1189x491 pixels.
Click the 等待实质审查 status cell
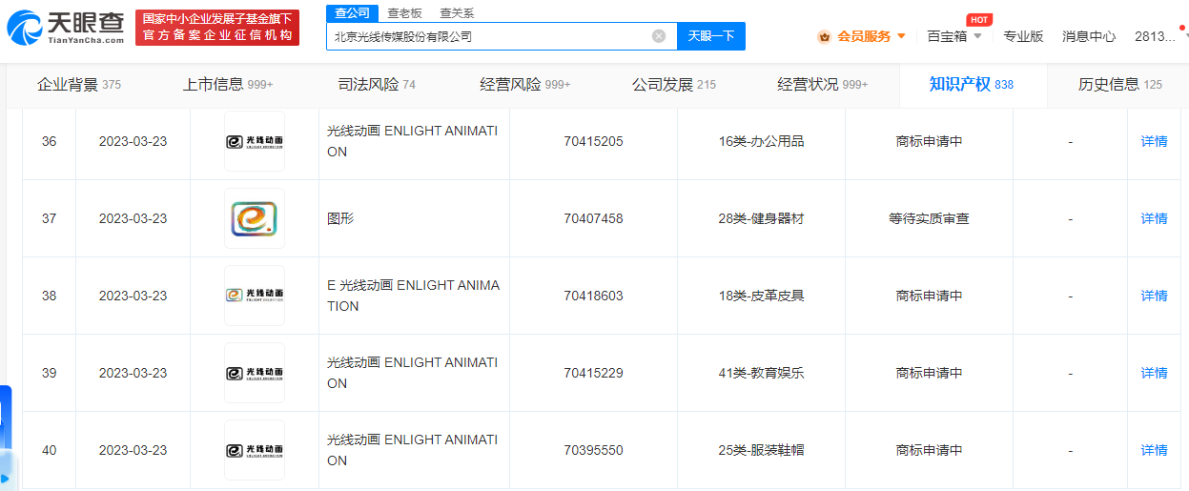[x=929, y=218]
